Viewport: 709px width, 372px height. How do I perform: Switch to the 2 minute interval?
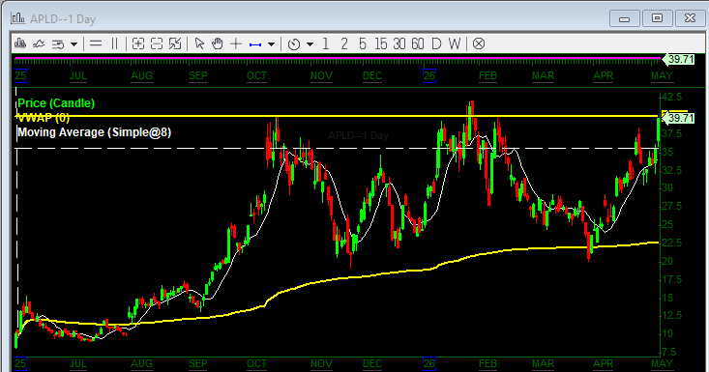[344, 43]
